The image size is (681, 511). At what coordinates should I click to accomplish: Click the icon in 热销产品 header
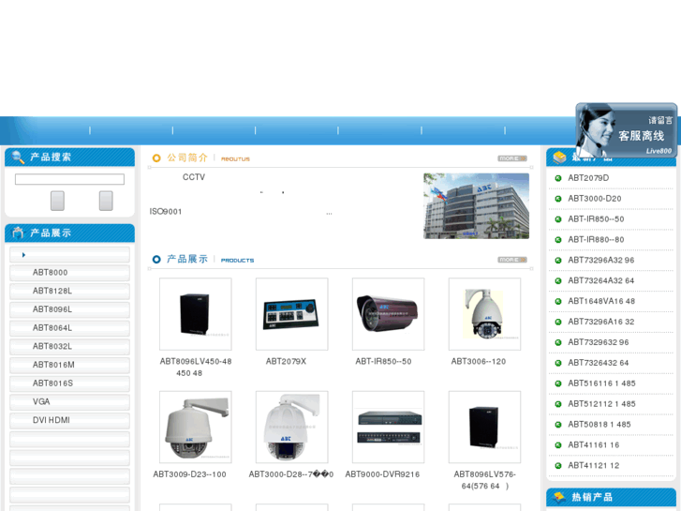tap(559, 497)
